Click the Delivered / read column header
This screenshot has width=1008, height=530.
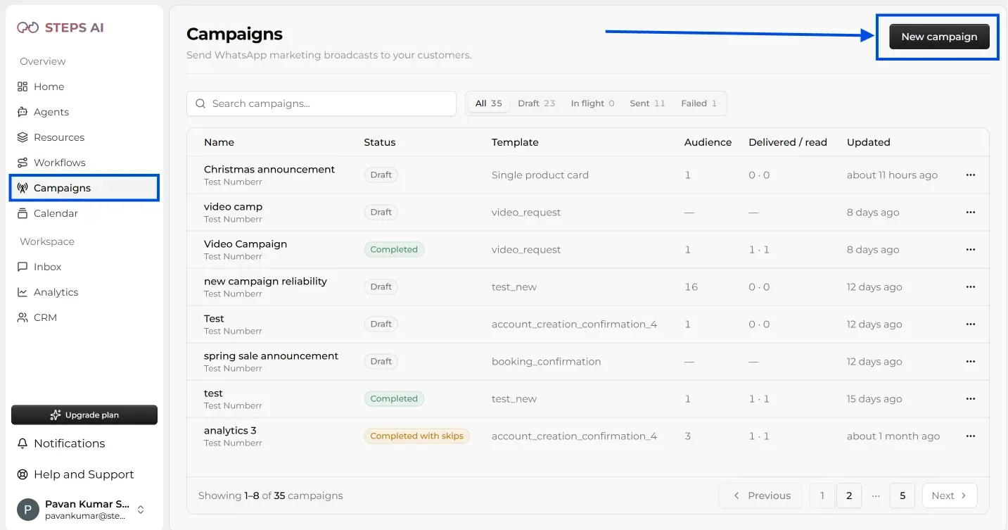pos(788,142)
